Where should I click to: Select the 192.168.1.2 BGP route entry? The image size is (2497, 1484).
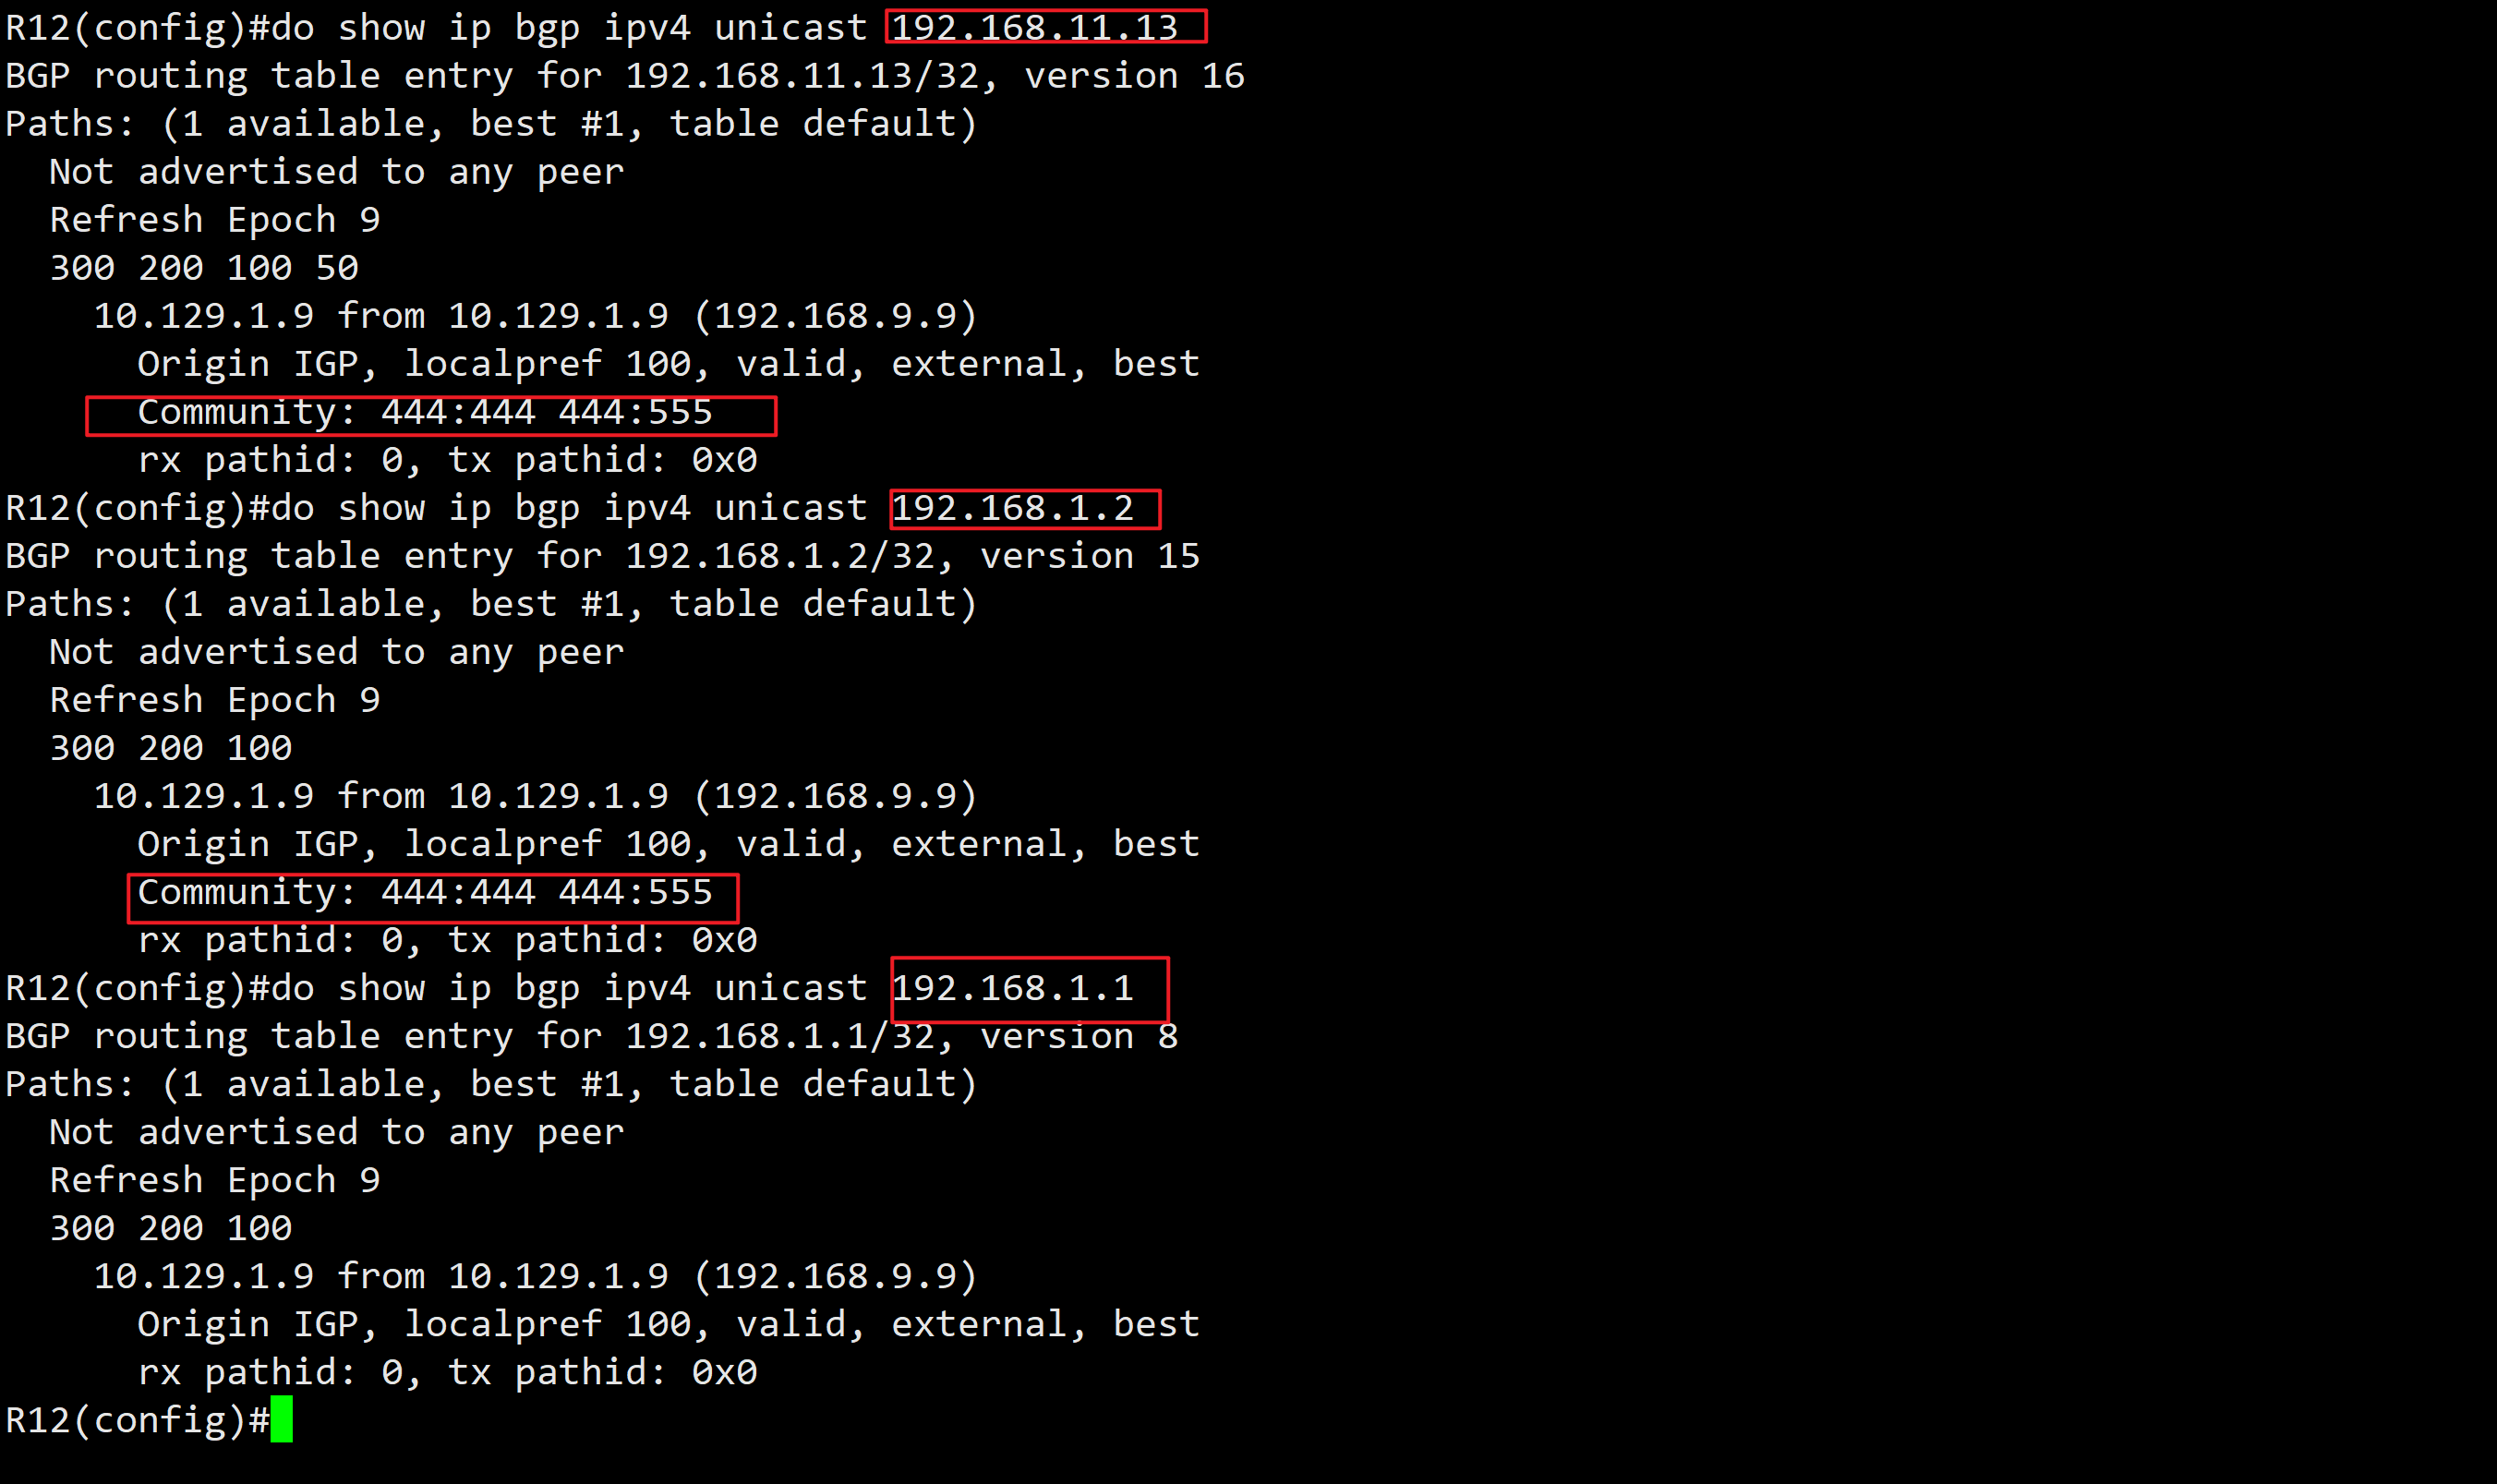1012,507
